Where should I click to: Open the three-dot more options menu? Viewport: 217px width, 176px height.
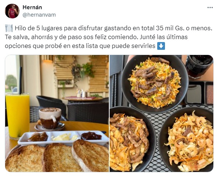pos(210,8)
